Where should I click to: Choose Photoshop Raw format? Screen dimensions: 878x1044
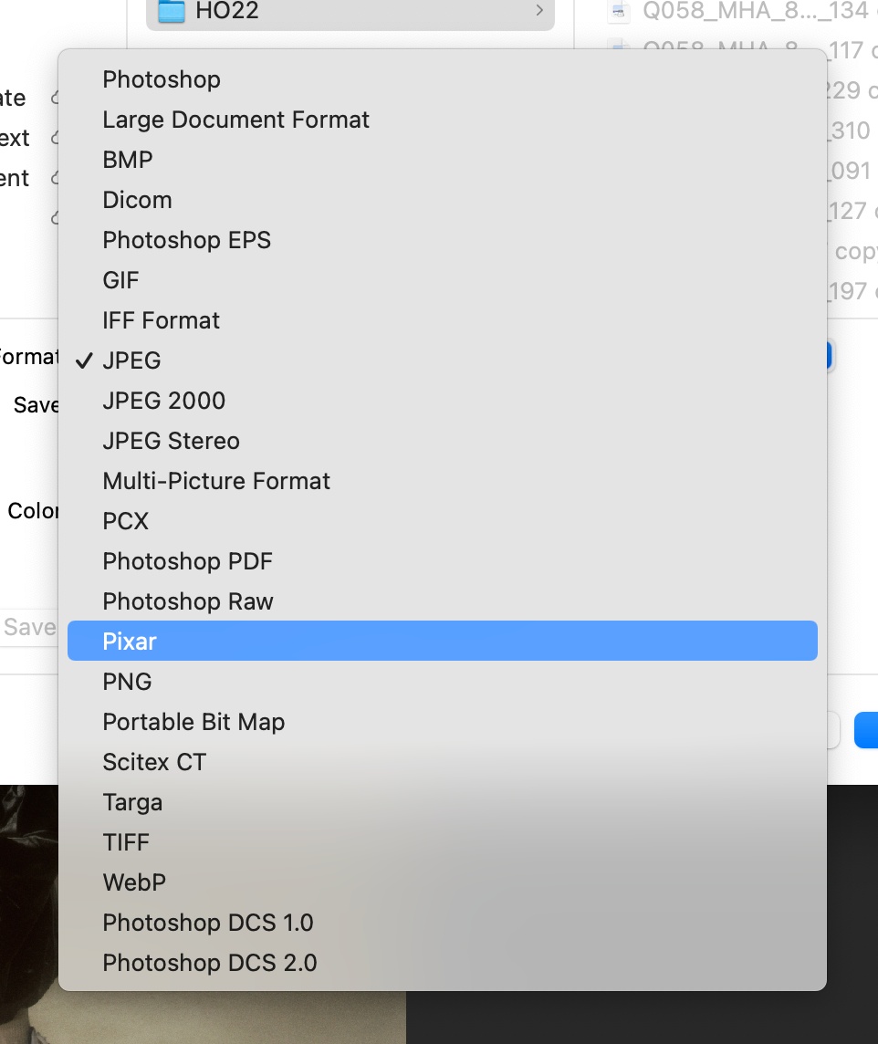tap(442, 601)
